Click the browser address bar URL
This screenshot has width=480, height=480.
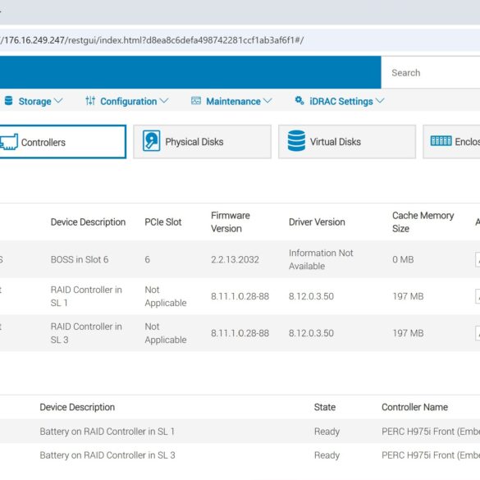(x=152, y=40)
